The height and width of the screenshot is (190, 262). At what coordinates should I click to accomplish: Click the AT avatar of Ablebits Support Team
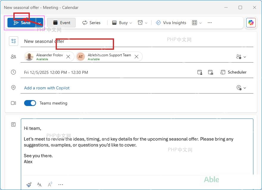coord(81,57)
